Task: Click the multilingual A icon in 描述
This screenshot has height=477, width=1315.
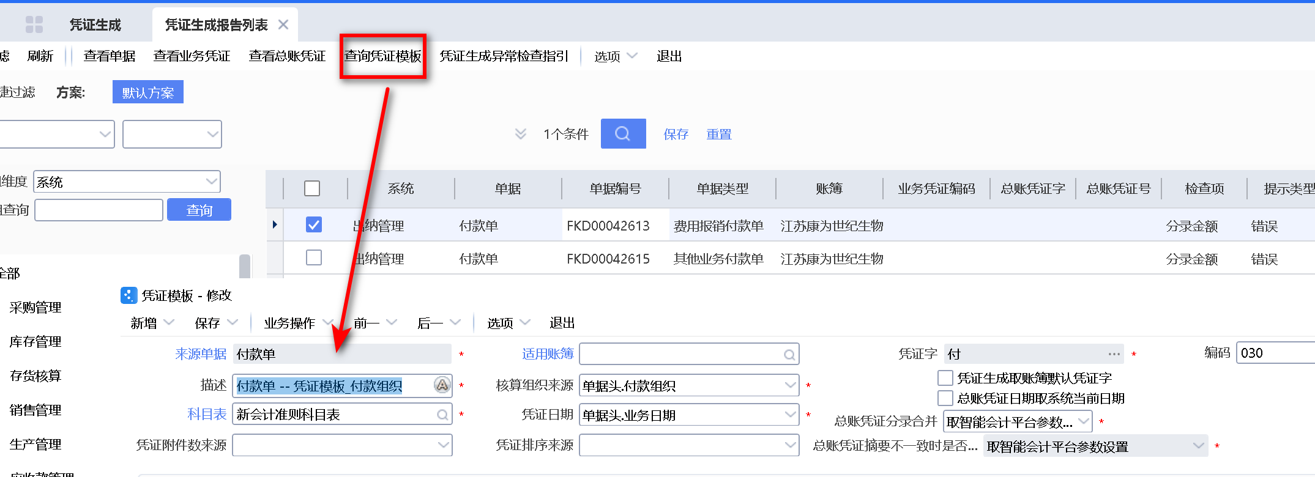Action: (442, 385)
